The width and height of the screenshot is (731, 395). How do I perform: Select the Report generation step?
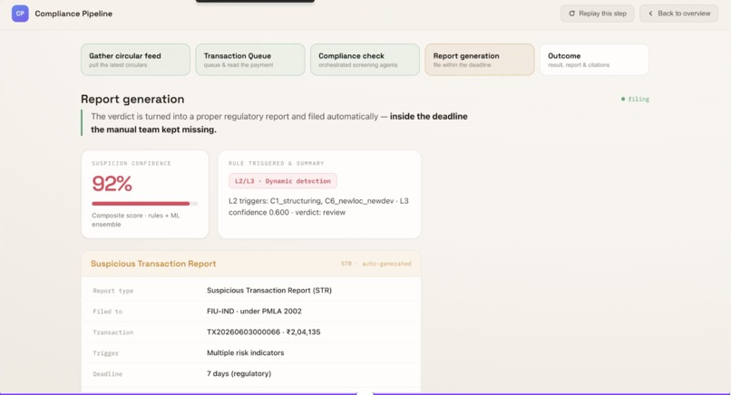click(479, 60)
